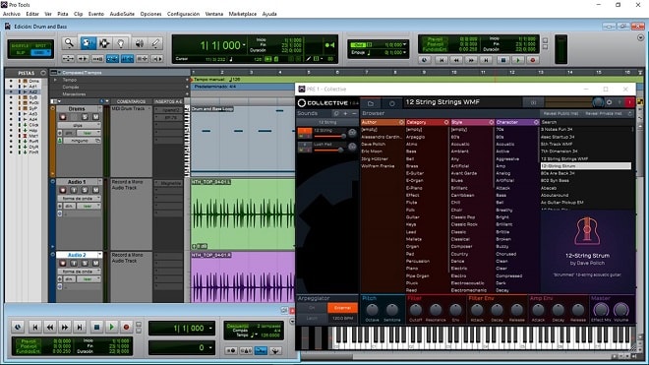Screen dimensions: 649x365
Task: Arm record in the floating Transport window
Action: click(x=126, y=328)
